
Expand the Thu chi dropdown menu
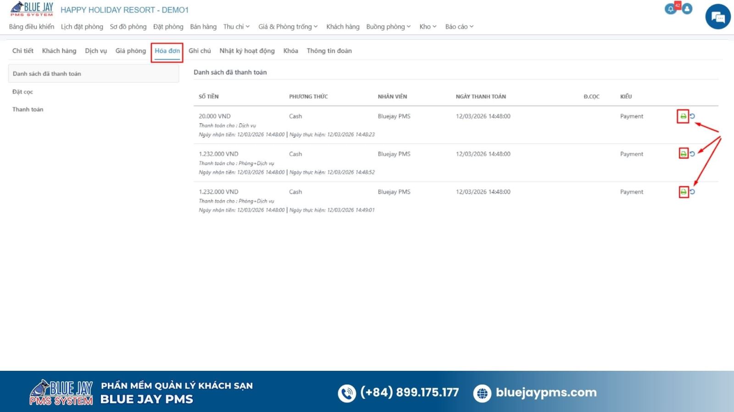(x=236, y=27)
